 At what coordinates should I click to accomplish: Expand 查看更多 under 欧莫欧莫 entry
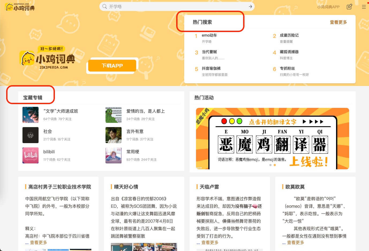click(x=296, y=242)
